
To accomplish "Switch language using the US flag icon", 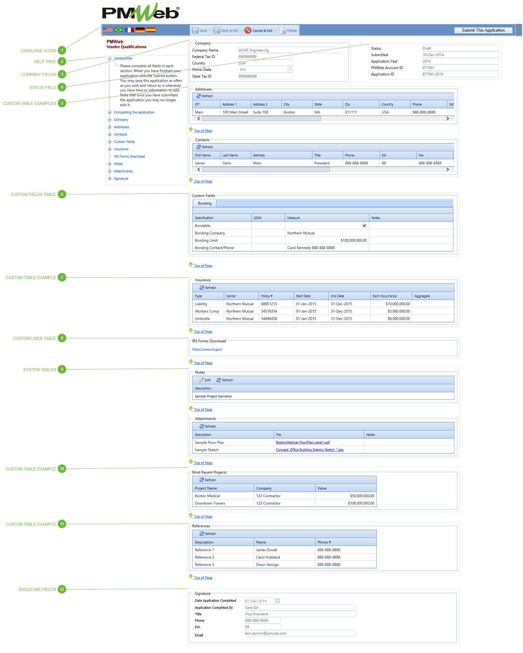I will [108, 30].
